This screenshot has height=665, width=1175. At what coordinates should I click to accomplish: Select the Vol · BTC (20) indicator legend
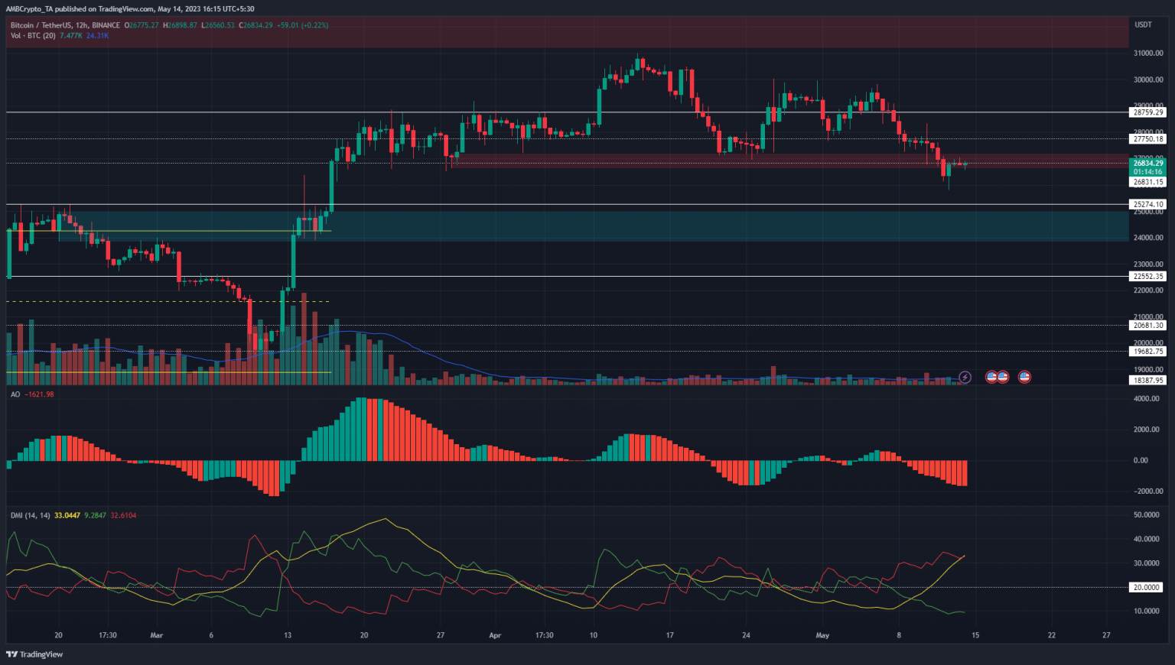pos(33,35)
